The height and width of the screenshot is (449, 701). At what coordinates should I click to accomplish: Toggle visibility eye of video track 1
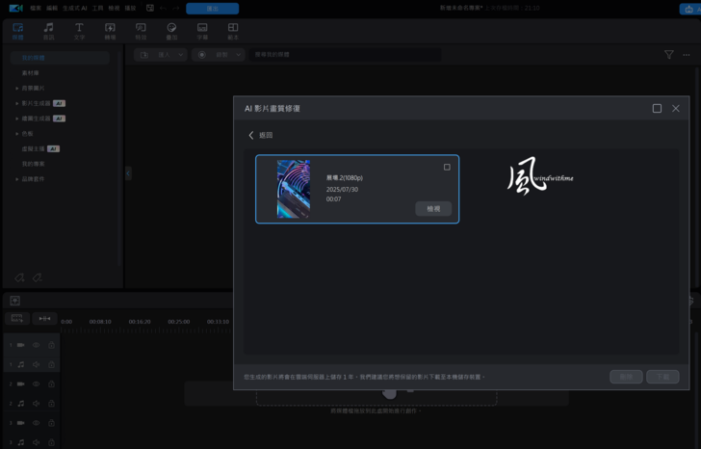37,345
